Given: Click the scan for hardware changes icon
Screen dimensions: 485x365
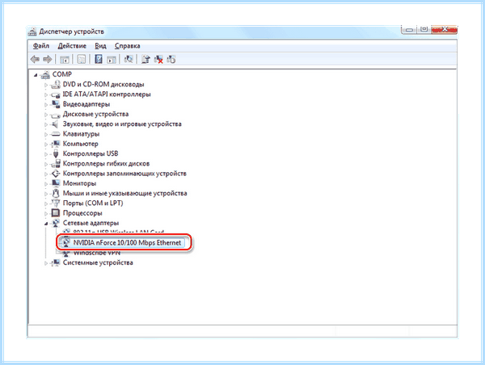Looking at the screenshot, I should tap(129, 59).
